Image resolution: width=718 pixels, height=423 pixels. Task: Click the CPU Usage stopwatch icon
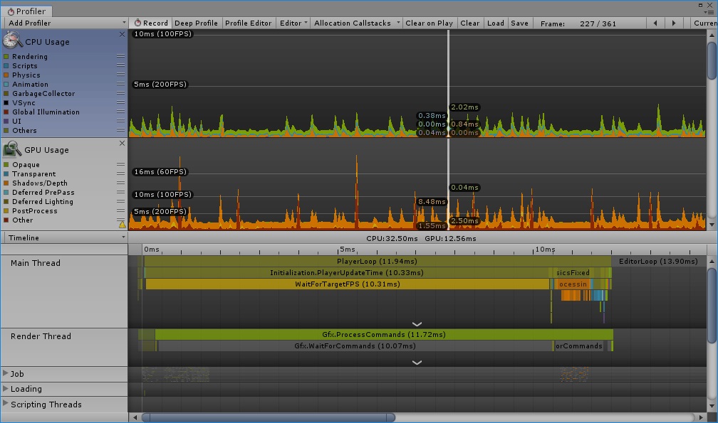(x=13, y=41)
